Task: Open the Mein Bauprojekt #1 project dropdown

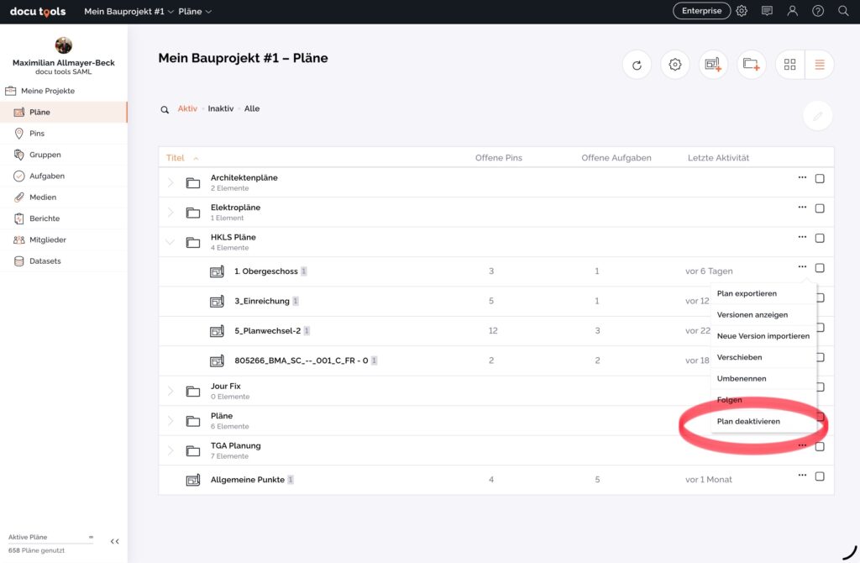Action: tap(129, 12)
